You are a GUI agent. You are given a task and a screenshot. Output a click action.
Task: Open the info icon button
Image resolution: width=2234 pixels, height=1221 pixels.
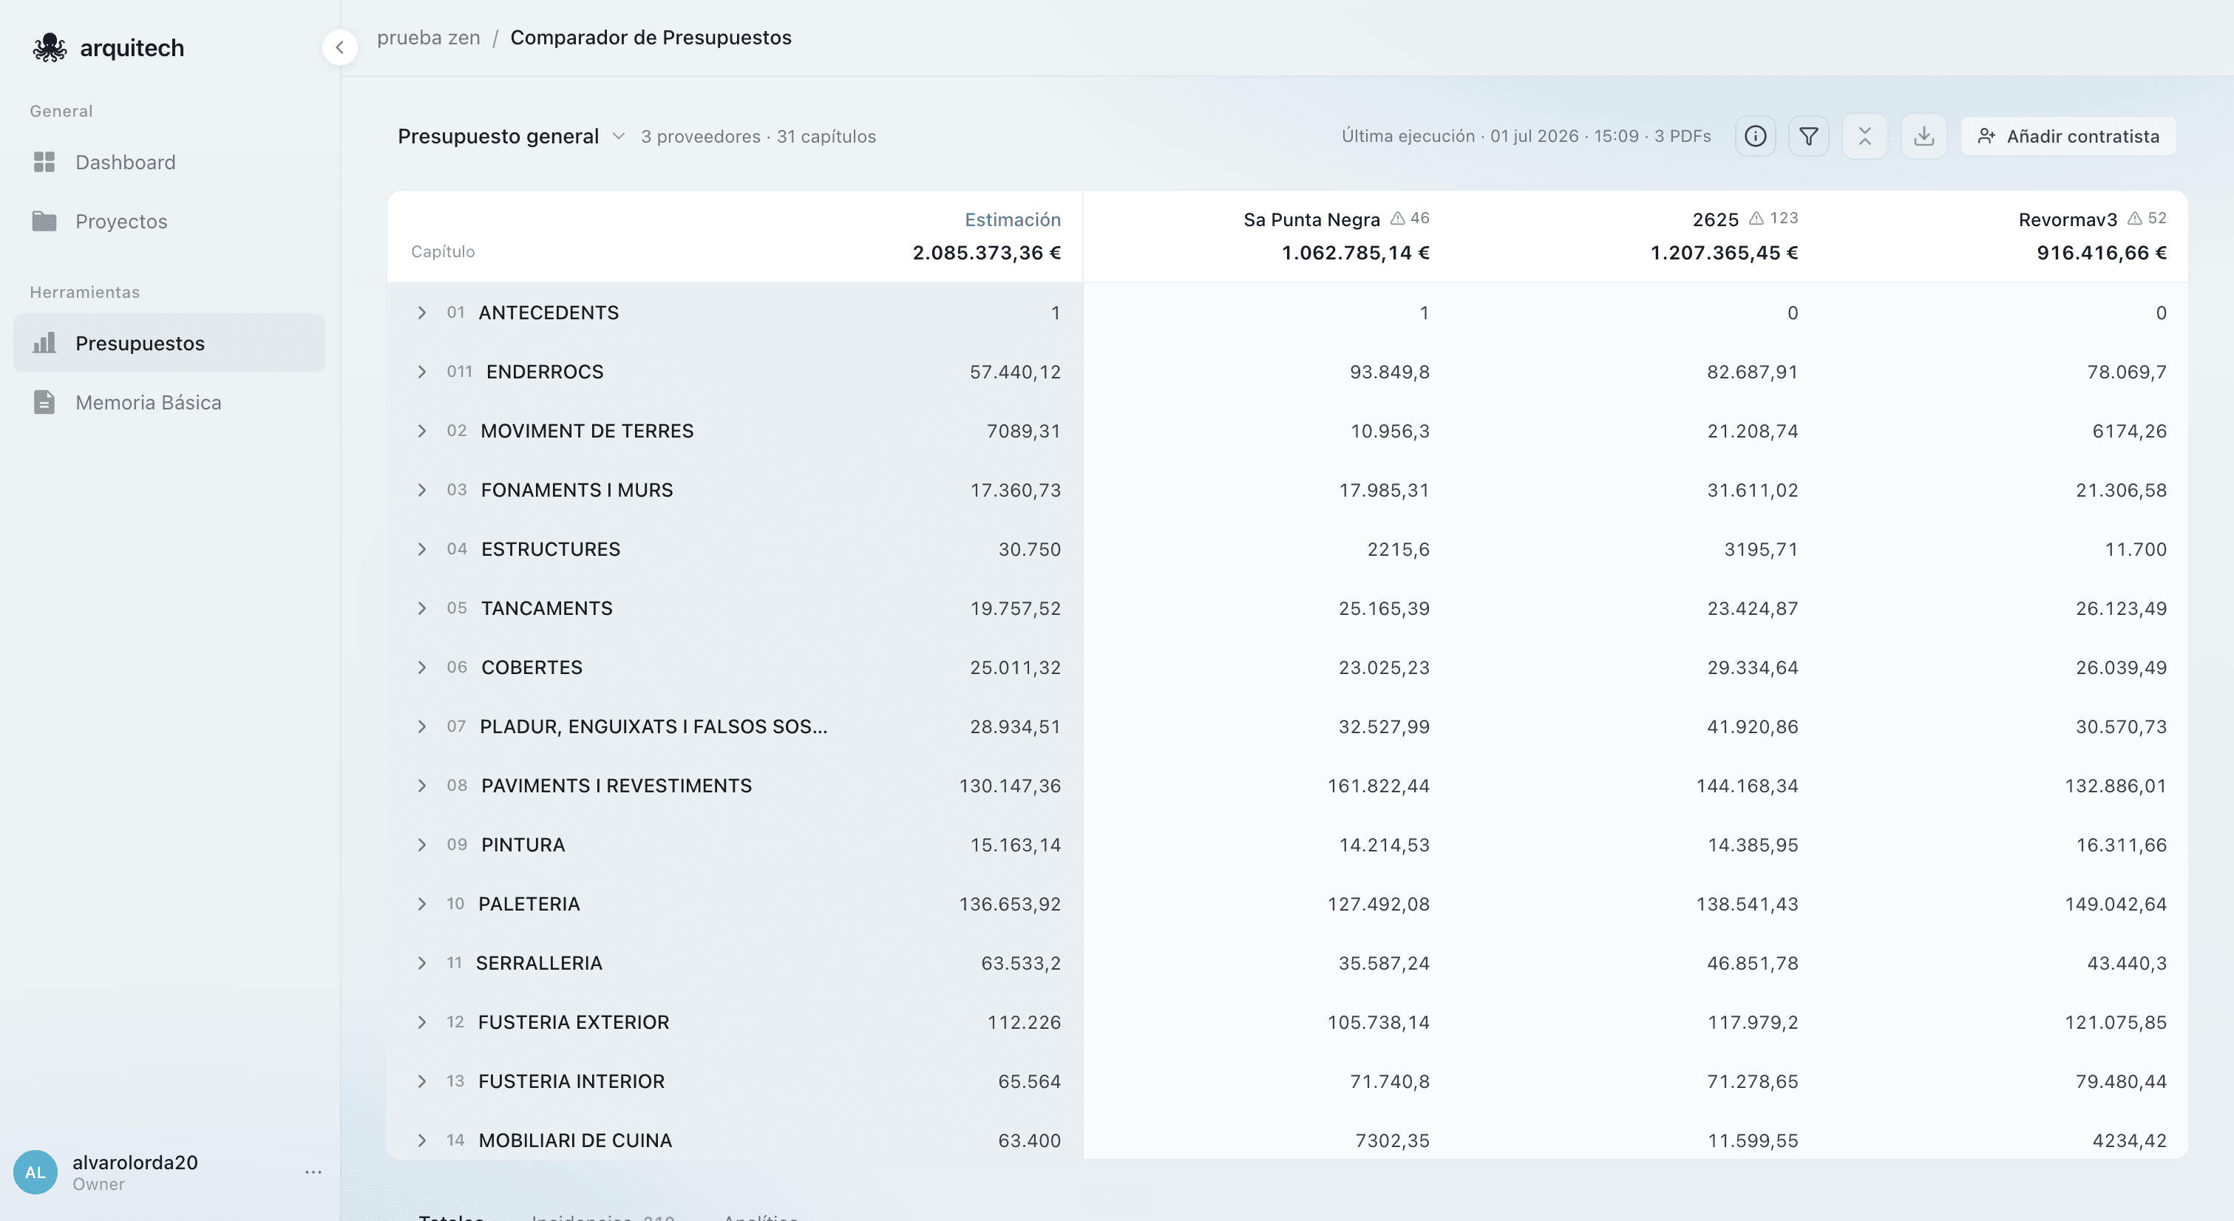[1755, 136]
